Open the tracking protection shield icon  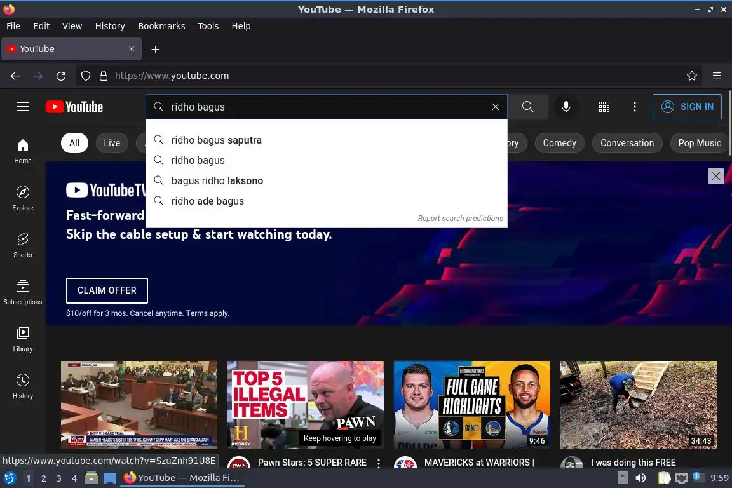(85, 76)
